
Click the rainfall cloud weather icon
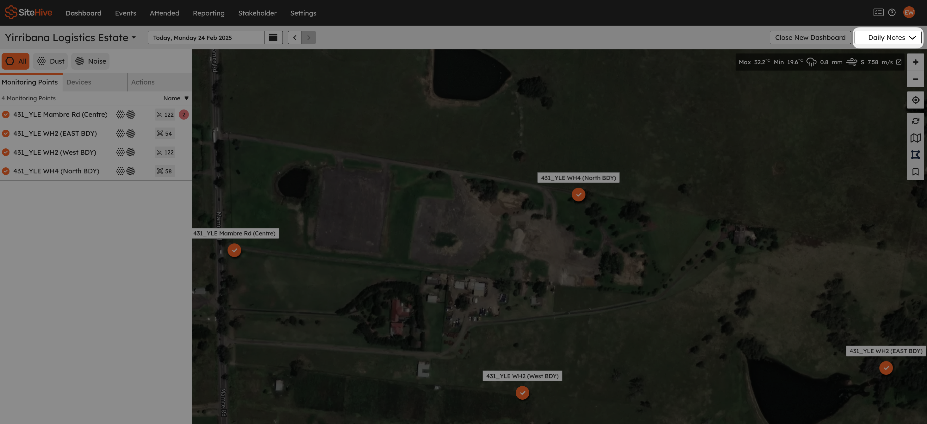pyautogui.click(x=812, y=62)
